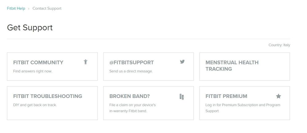
Task: Select 'Send us a direct message.' text
Action: [131, 71]
